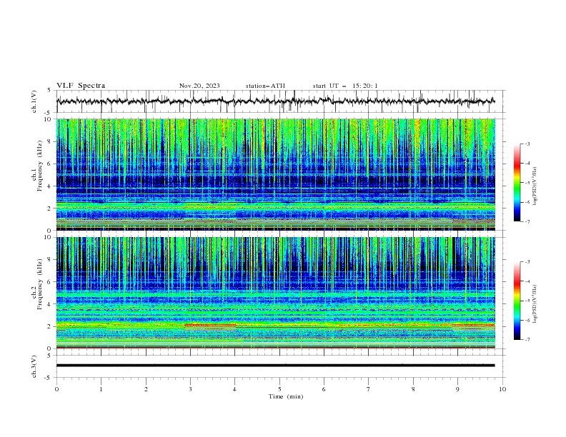Click the "Time (min)" axis label

[286, 396]
